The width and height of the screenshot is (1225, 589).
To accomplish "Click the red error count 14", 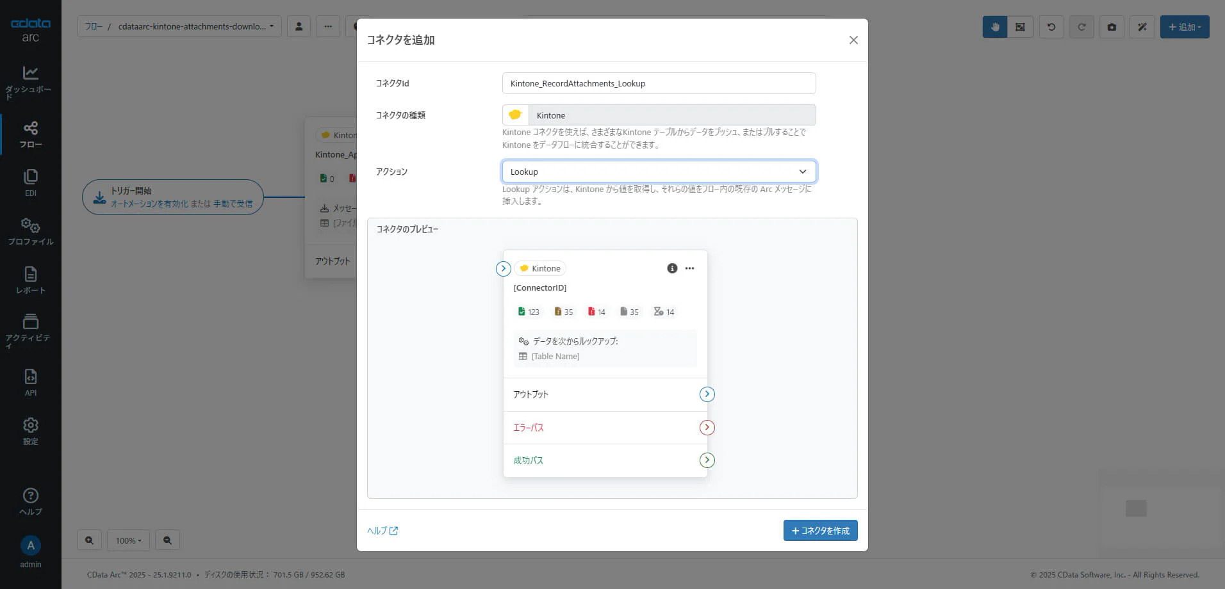I will 596,312.
